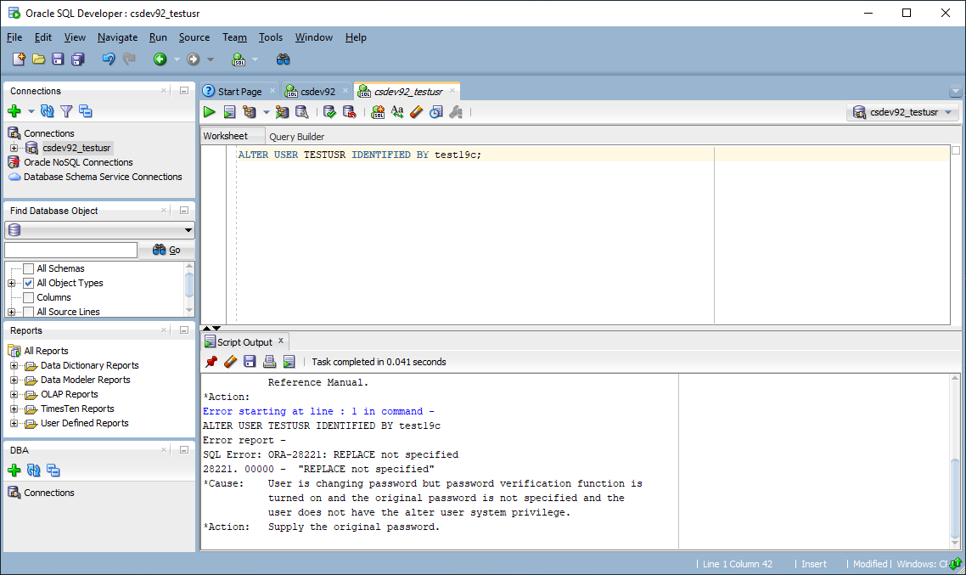Viewport: 966px width, 575px height.
Task: Select the Start Page tab
Action: pyautogui.click(x=239, y=92)
